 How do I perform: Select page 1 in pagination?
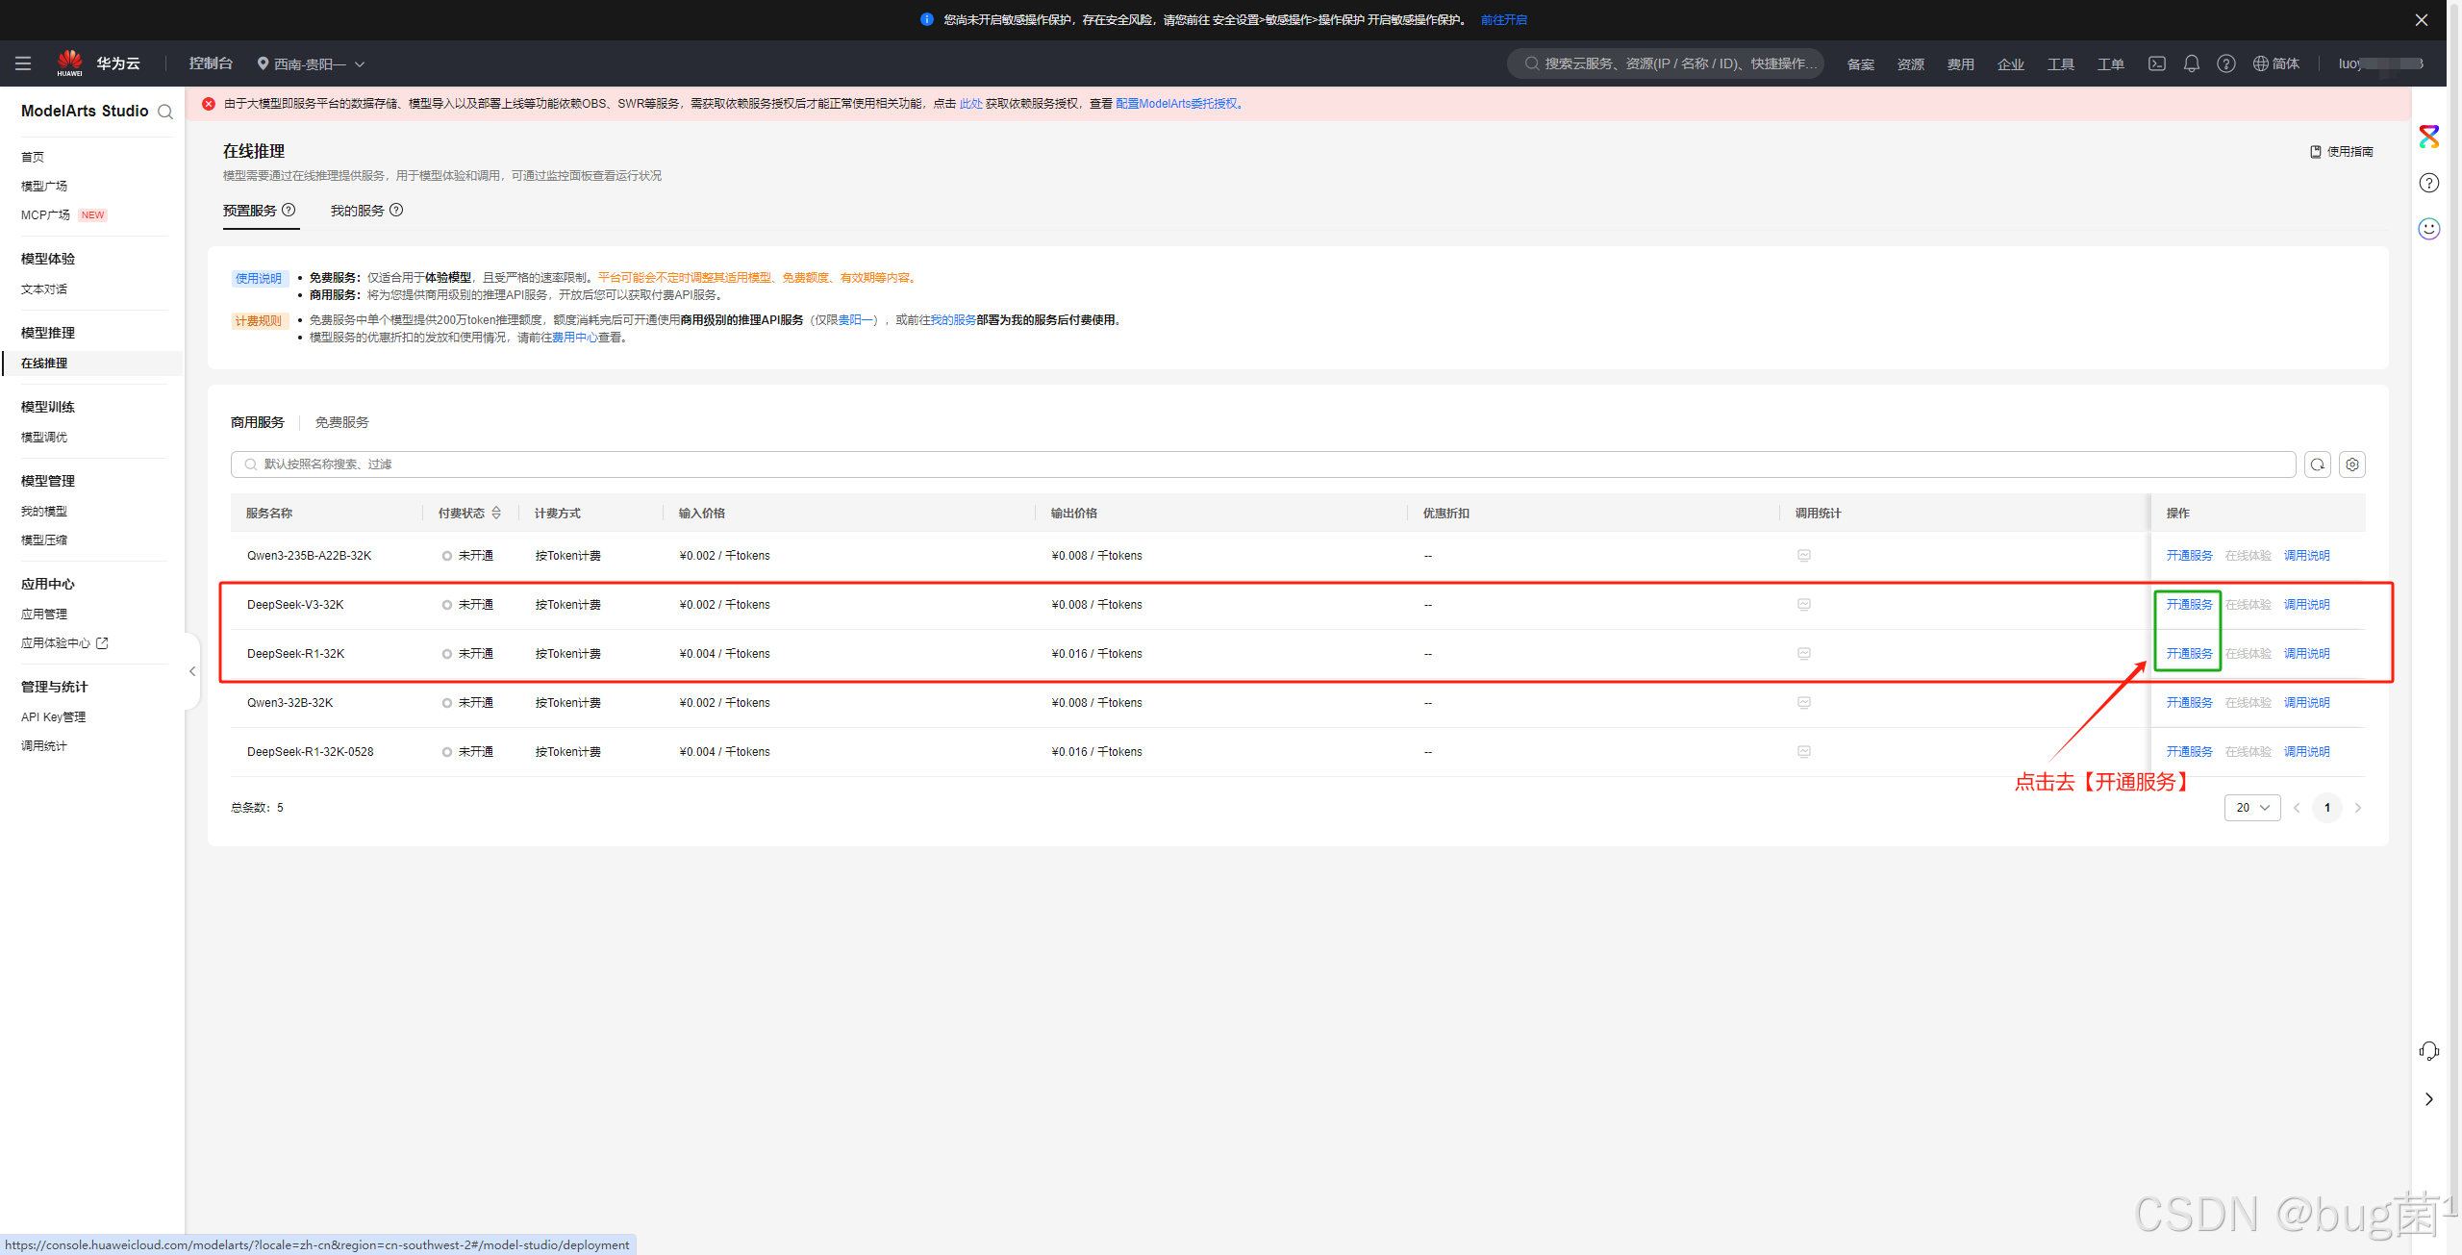(x=2327, y=808)
